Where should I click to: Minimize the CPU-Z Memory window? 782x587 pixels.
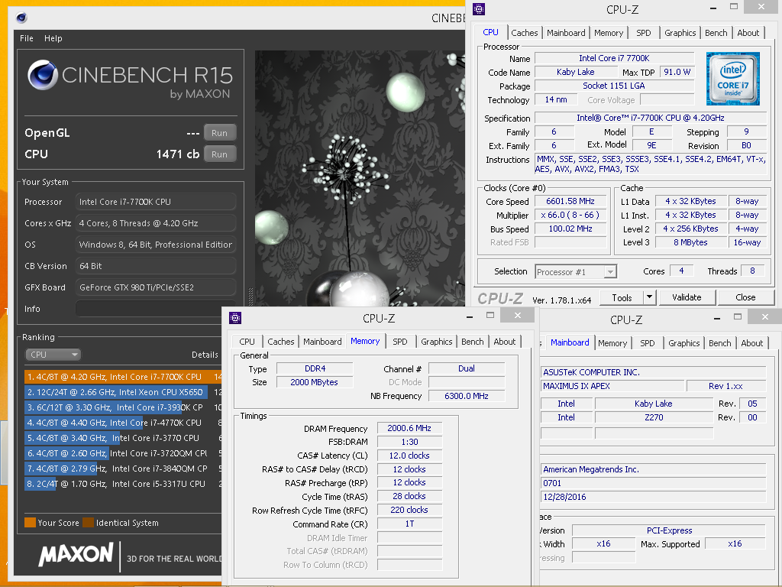[470, 316]
